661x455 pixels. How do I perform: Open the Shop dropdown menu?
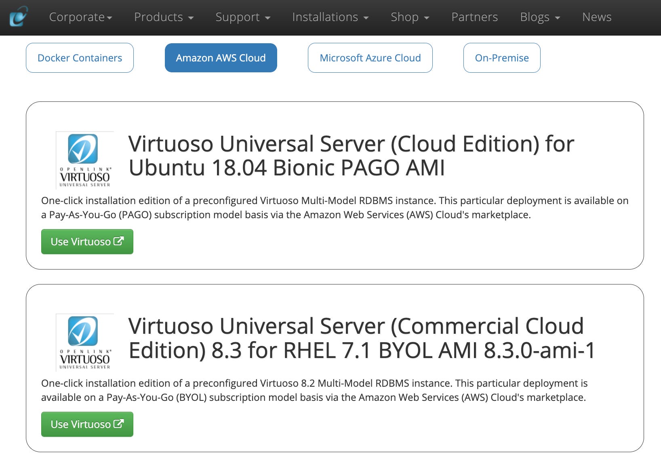(410, 17)
